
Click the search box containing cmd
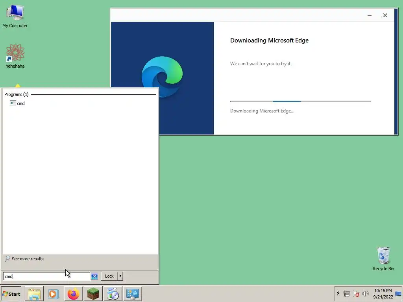point(46,276)
